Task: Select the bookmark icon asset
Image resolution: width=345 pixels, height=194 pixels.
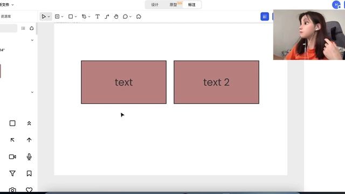Action: click(x=29, y=174)
